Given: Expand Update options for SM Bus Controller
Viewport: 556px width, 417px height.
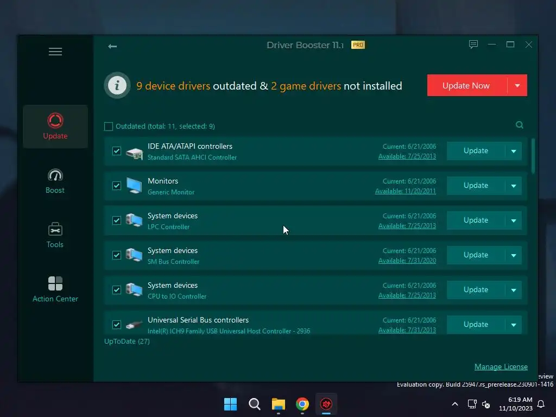Looking at the screenshot, I should tap(514, 255).
